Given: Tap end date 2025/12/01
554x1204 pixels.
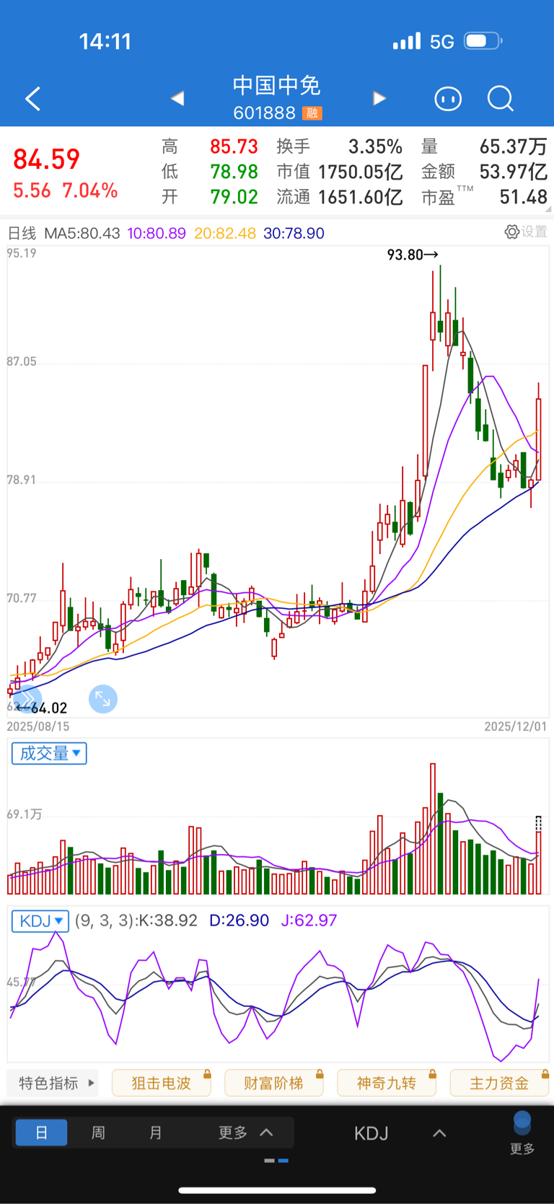Looking at the screenshot, I should 516,726.
